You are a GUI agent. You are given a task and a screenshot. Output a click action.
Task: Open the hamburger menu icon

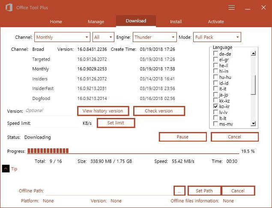tap(232, 7)
